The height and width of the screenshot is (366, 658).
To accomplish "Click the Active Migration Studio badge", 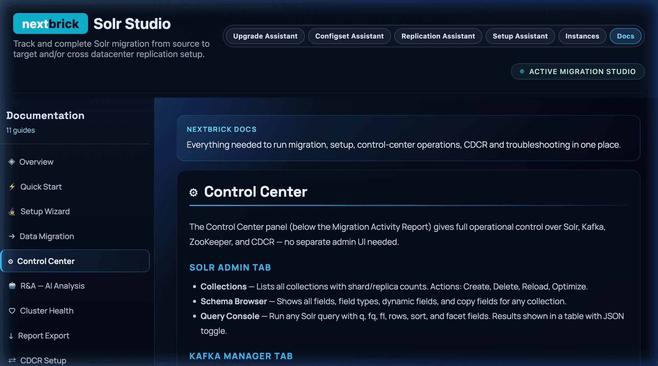I will click(578, 71).
